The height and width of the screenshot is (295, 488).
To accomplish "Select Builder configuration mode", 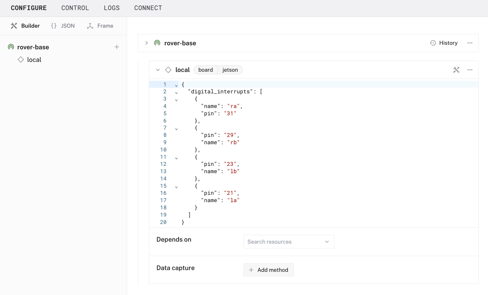I will (x=25, y=26).
